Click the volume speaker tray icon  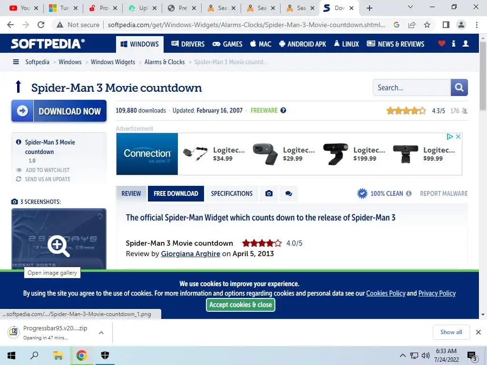pyautogui.click(x=426, y=355)
